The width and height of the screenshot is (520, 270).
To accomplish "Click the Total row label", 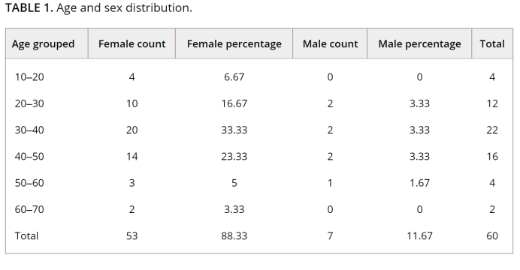I will [x=26, y=236].
